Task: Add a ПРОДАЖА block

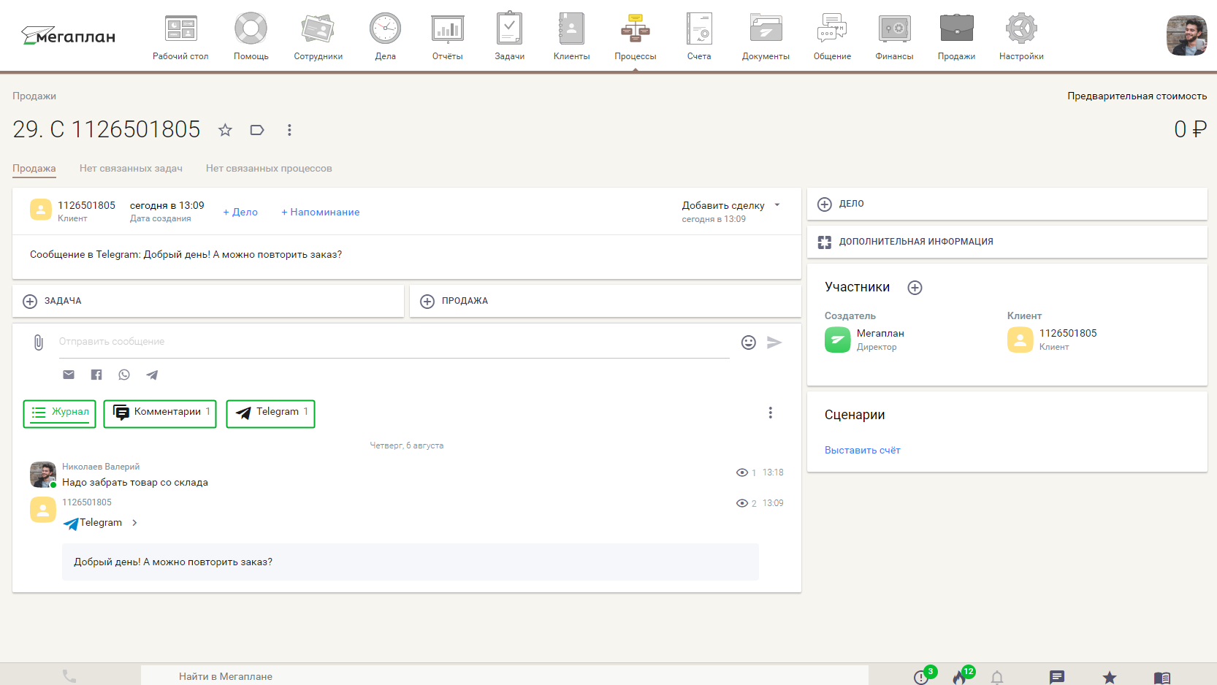Action: click(606, 301)
